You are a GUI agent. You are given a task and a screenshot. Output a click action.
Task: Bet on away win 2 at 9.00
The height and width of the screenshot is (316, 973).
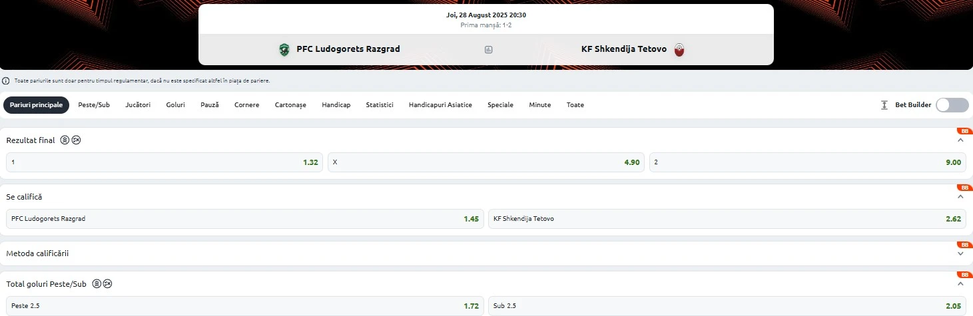pos(808,162)
